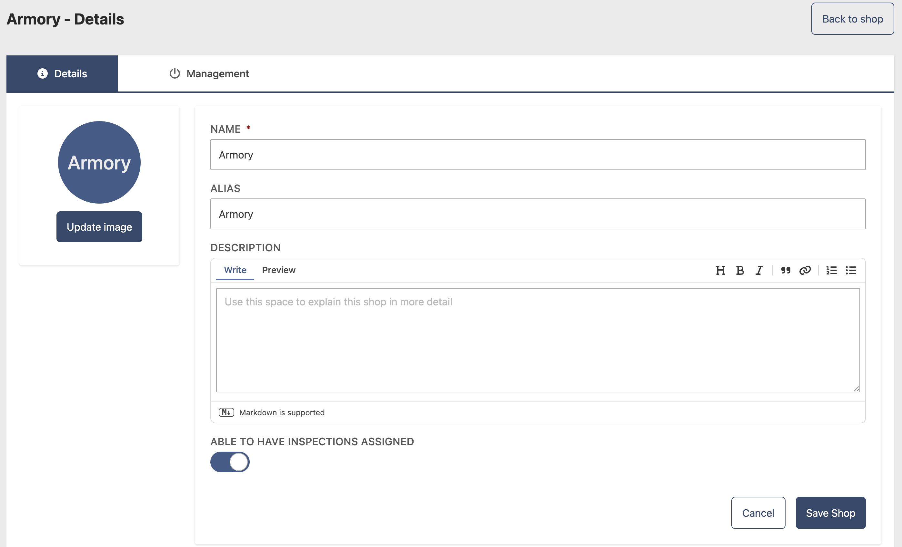Focus the Alias input field
The image size is (902, 547).
[x=538, y=214]
